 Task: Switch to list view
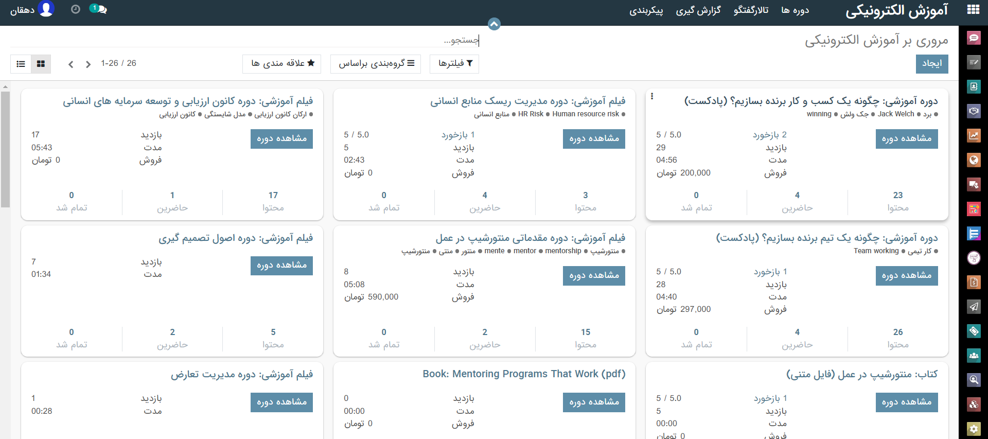coord(21,64)
